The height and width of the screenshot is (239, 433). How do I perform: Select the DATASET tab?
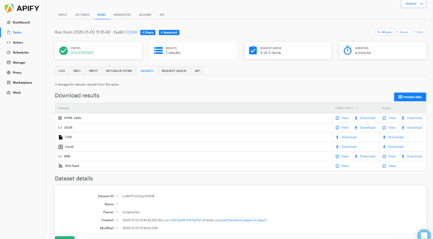pos(147,71)
